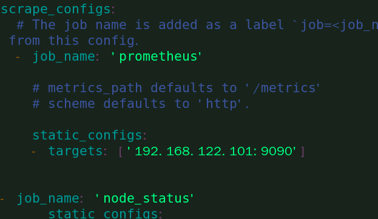Click the IP address 192.168.122.101:9090

pos(211,151)
